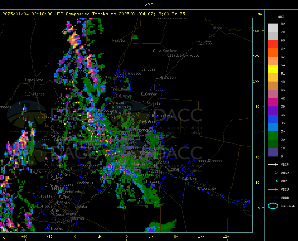Click the 'Lomas_Blancas' map label
The height and width of the screenshot is (241, 298).
click(209, 161)
